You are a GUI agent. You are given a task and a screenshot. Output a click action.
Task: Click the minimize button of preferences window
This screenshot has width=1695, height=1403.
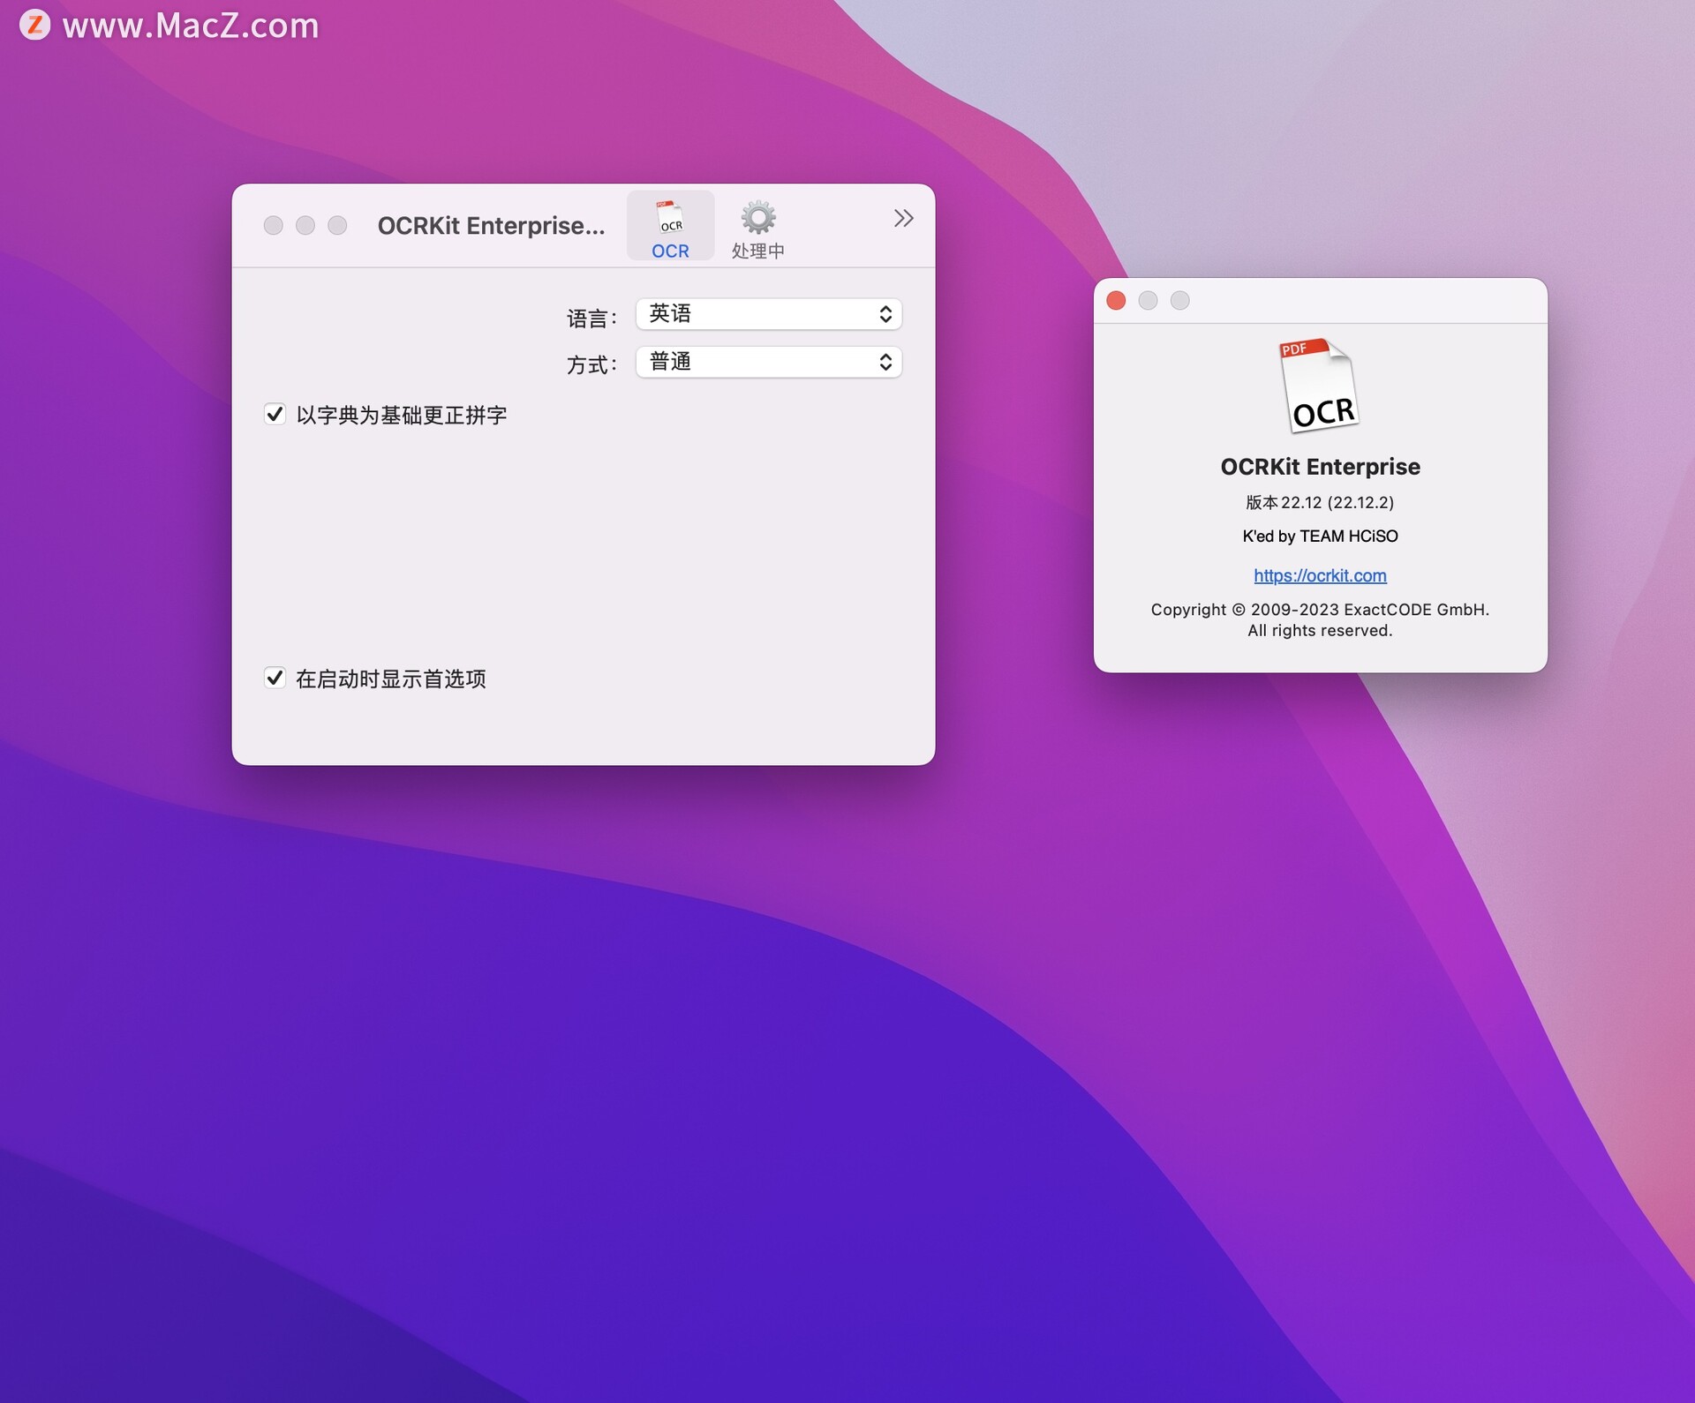click(x=305, y=225)
